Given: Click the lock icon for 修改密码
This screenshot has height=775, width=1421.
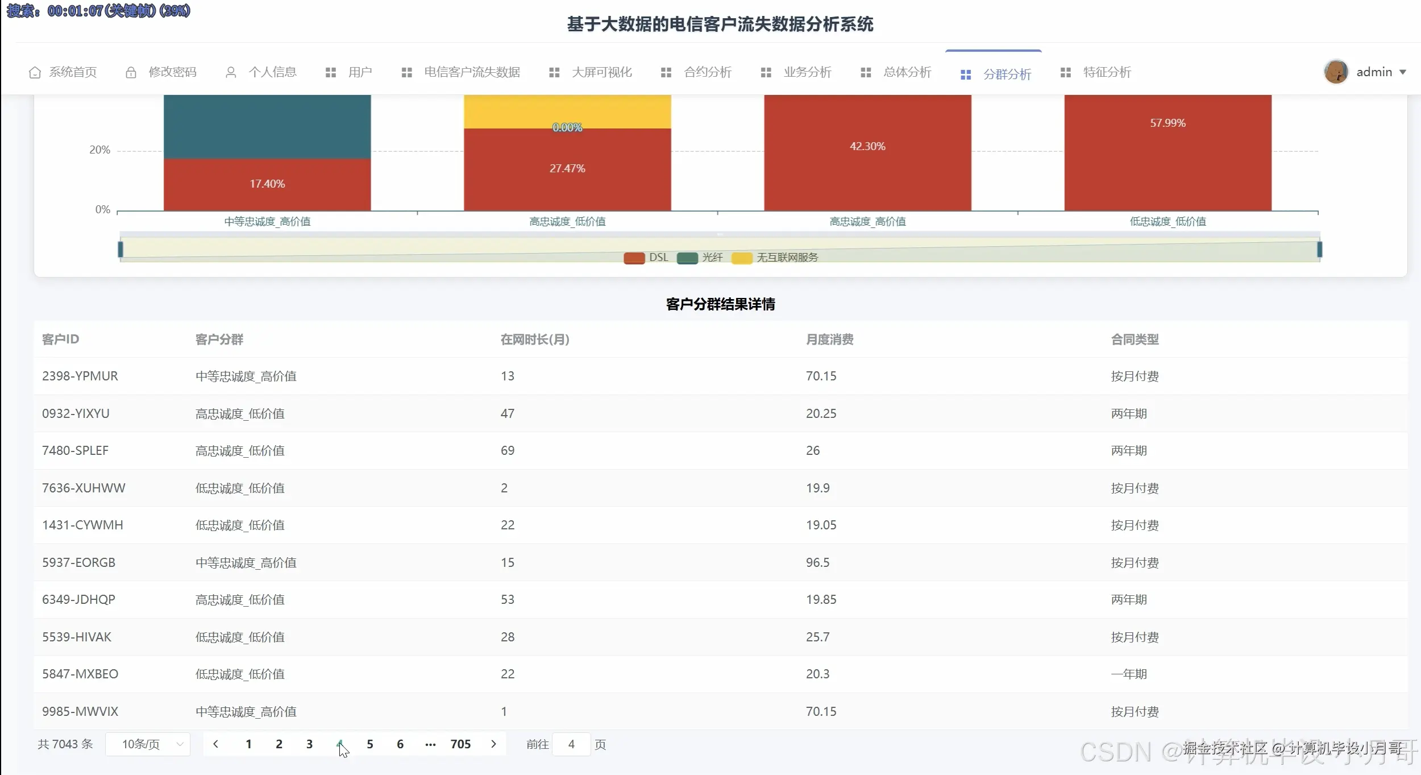Looking at the screenshot, I should [x=131, y=72].
